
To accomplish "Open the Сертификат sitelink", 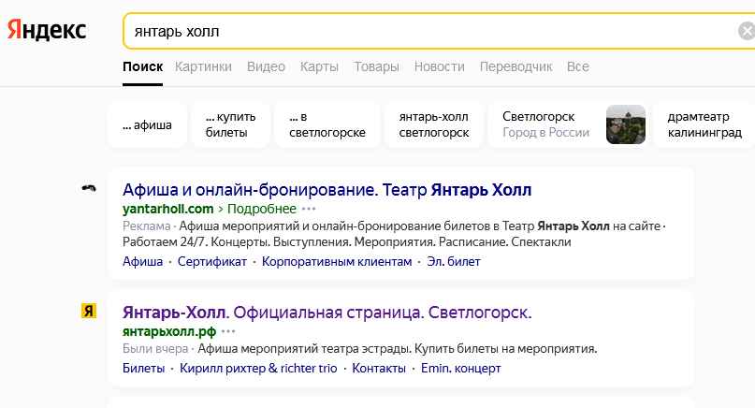I will pyautogui.click(x=211, y=262).
